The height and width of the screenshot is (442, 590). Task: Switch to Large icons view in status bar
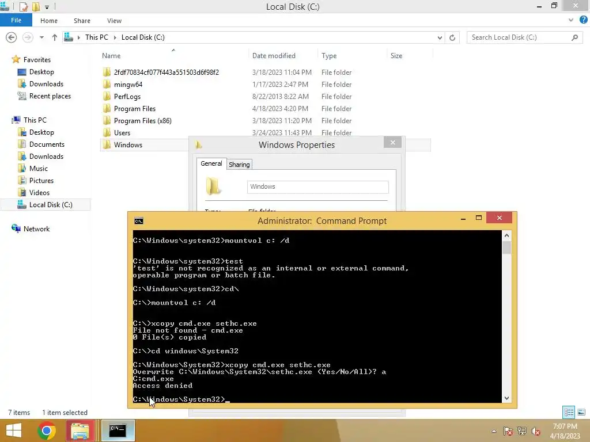[x=581, y=412]
